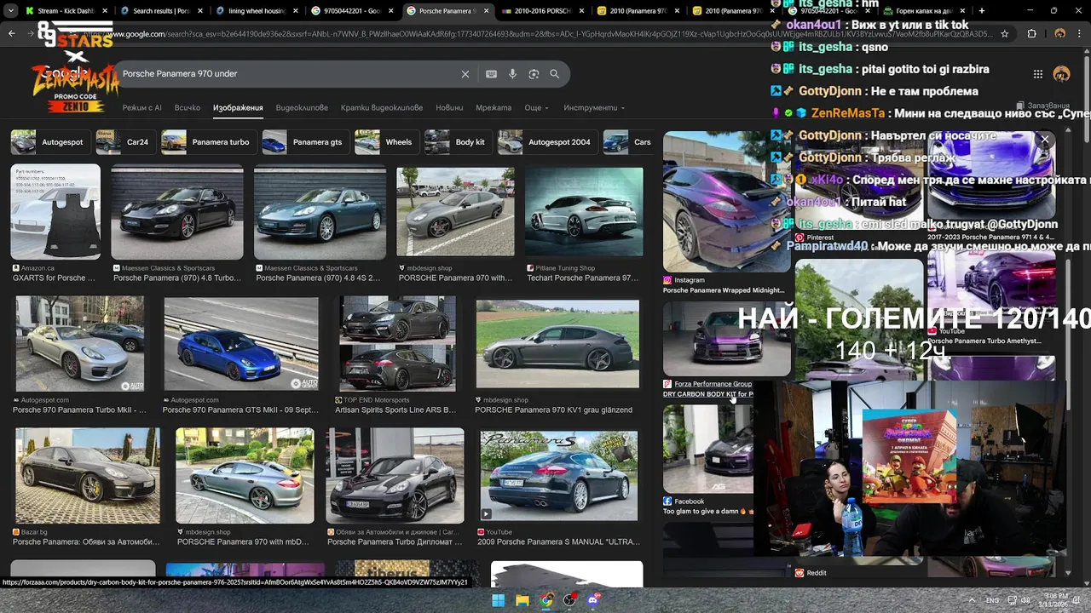Expand the 'Инструменти' dropdown
The image size is (1091, 613).
(x=594, y=108)
